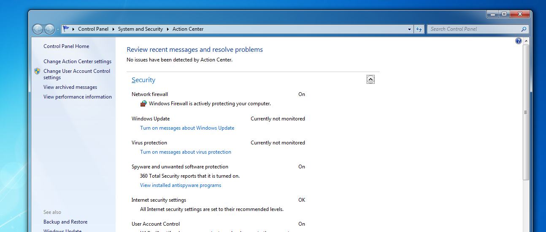
Task: Click Control Panel in the breadcrumb
Action: (x=93, y=29)
